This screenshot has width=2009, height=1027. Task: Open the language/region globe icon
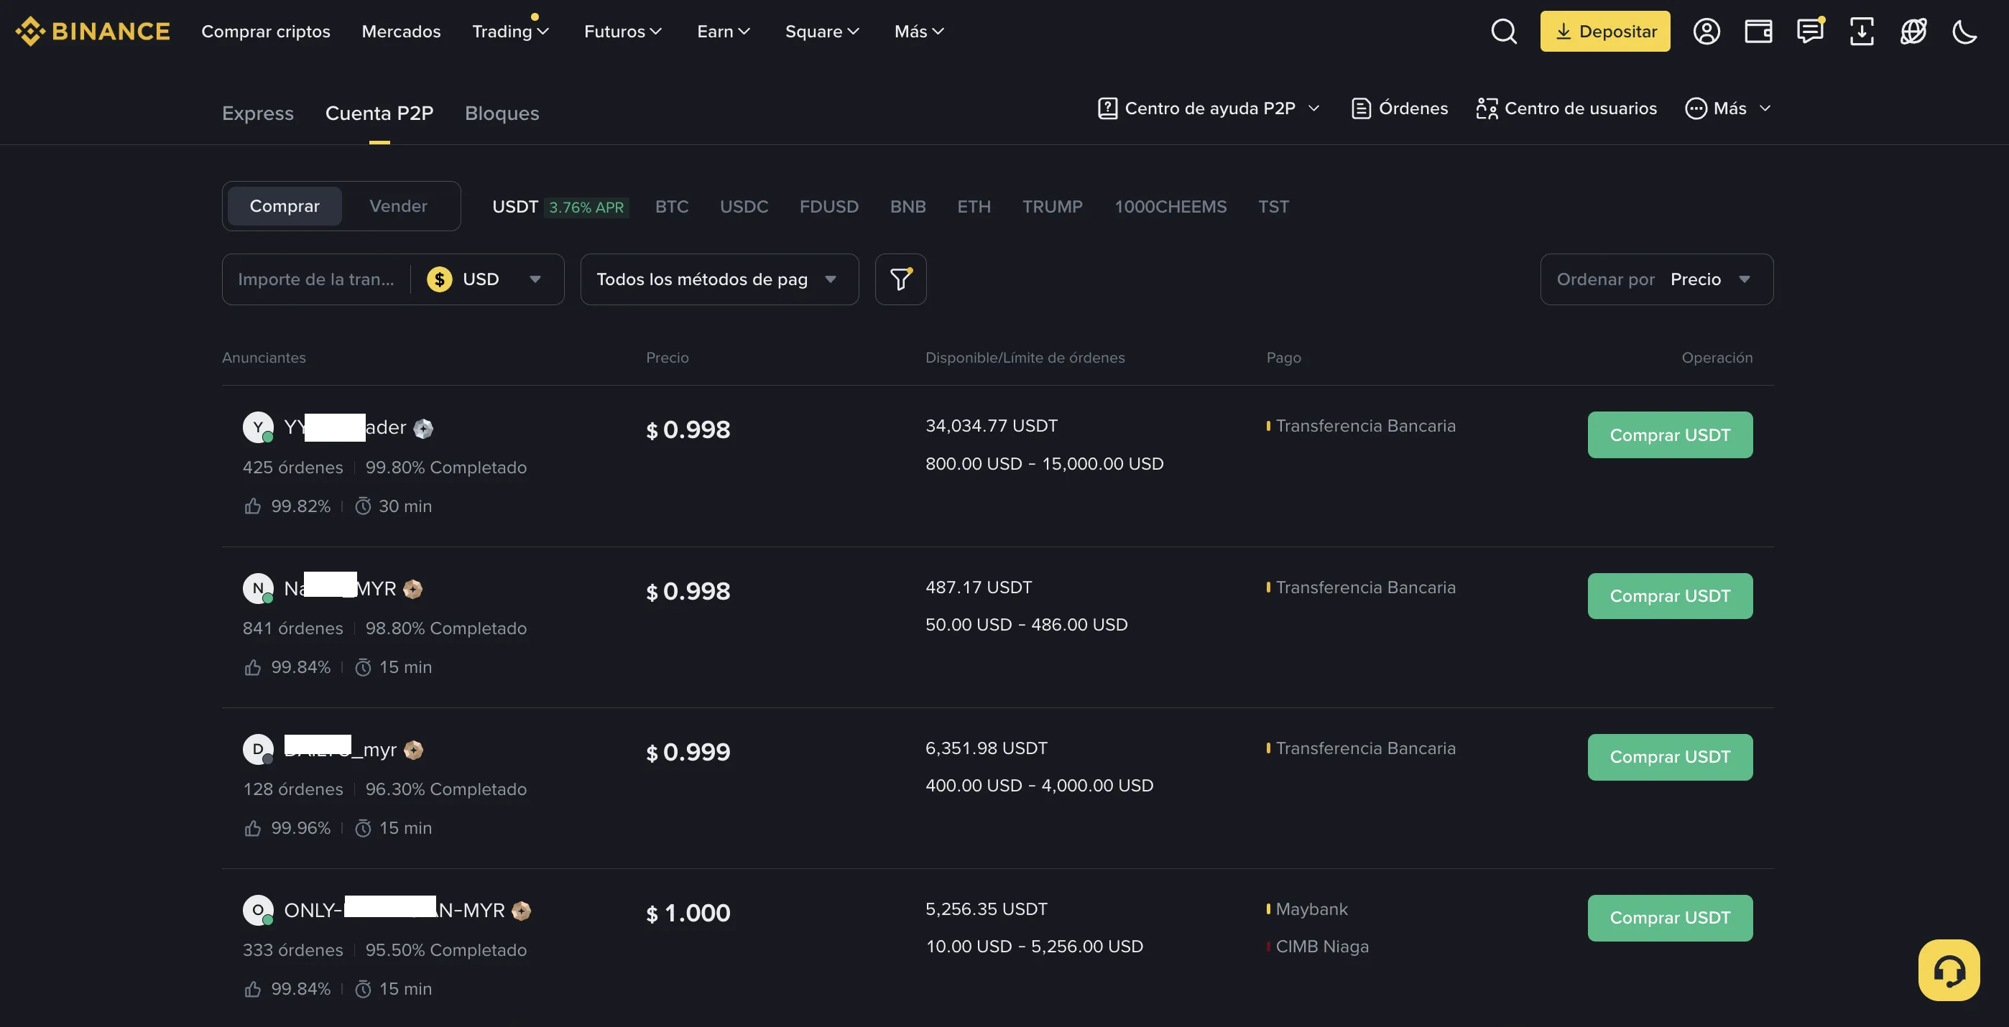click(x=1913, y=31)
